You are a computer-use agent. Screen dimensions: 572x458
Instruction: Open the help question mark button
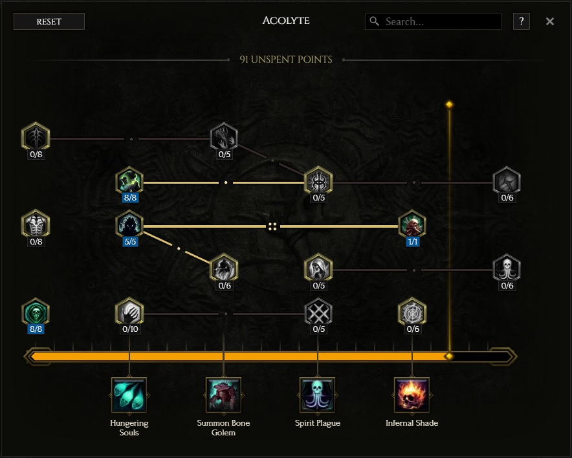[522, 21]
